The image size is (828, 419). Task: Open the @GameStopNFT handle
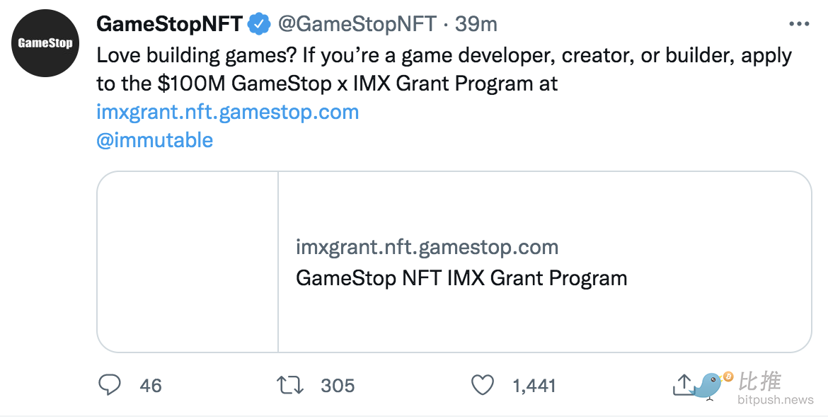coord(357,24)
